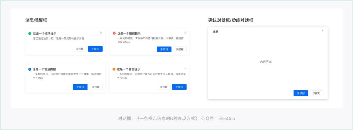Click the blue info reminder icon

pyautogui.click(x=30, y=69)
